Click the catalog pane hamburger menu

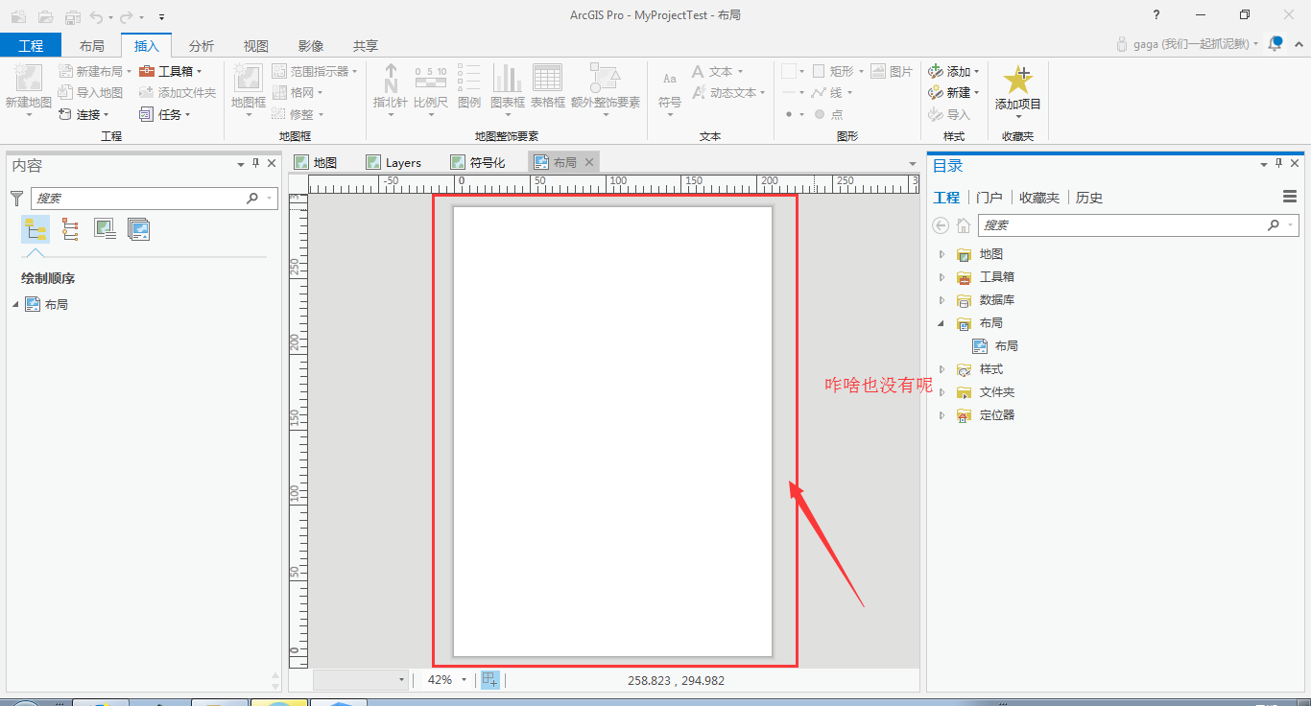pos(1290,197)
